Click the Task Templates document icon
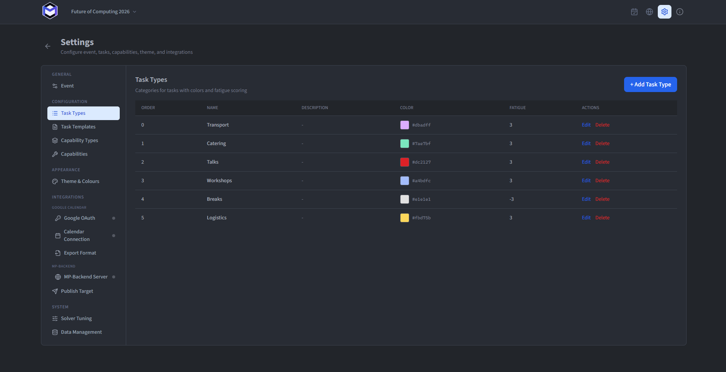The width and height of the screenshot is (726, 372). (55, 127)
